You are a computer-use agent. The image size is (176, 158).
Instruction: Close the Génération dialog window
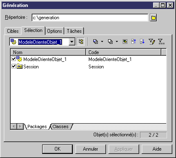(170, 5)
